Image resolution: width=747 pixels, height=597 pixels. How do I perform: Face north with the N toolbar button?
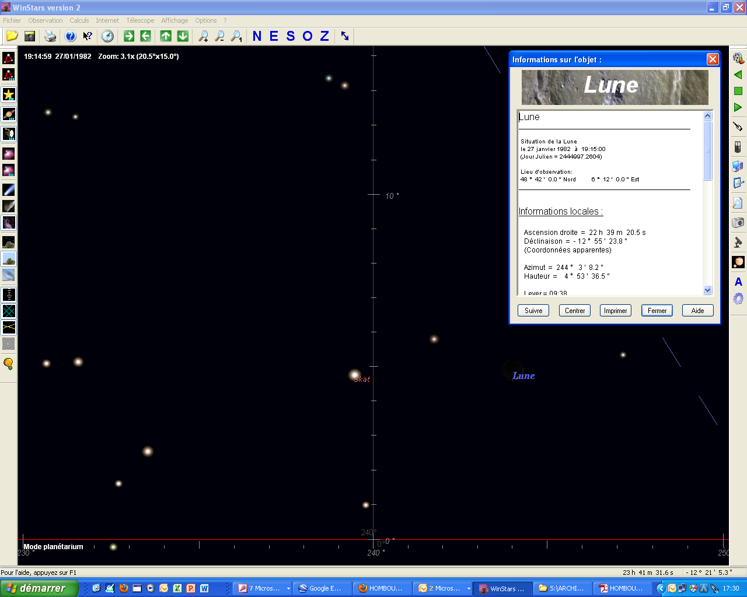(x=257, y=36)
